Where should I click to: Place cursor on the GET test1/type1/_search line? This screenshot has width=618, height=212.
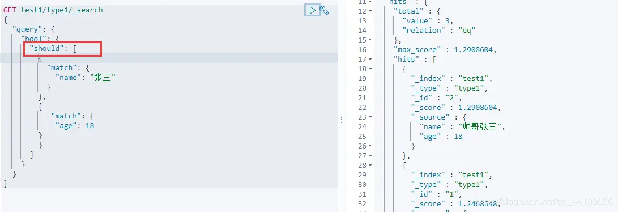tap(53, 10)
